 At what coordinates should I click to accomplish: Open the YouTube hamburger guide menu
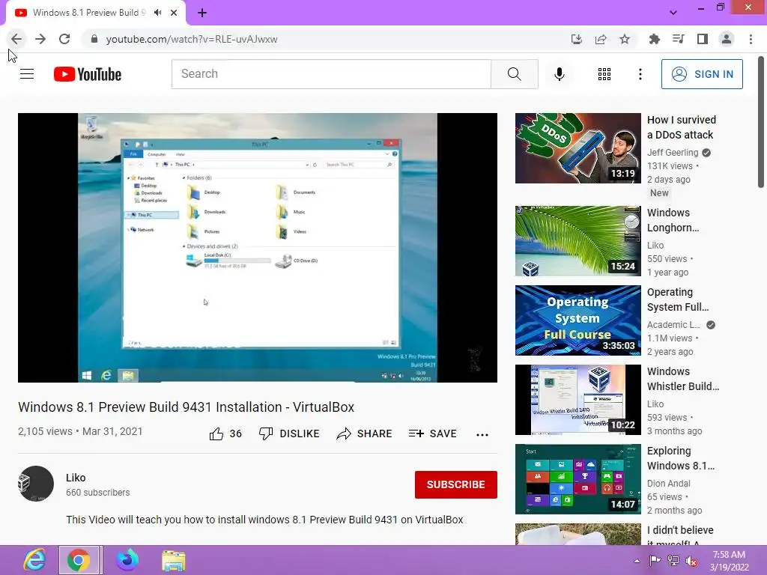click(27, 74)
